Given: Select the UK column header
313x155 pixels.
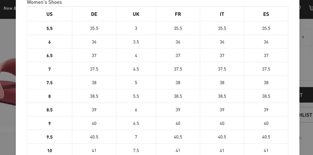Looking at the screenshot, I should click(136, 14).
